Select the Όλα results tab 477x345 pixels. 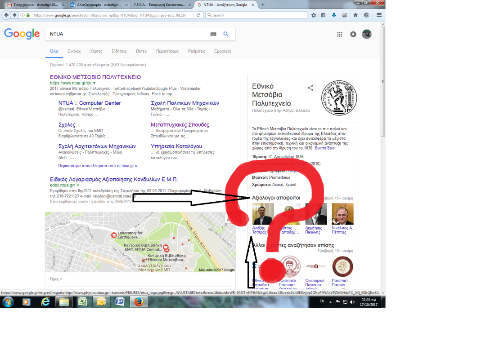(x=54, y=51)
